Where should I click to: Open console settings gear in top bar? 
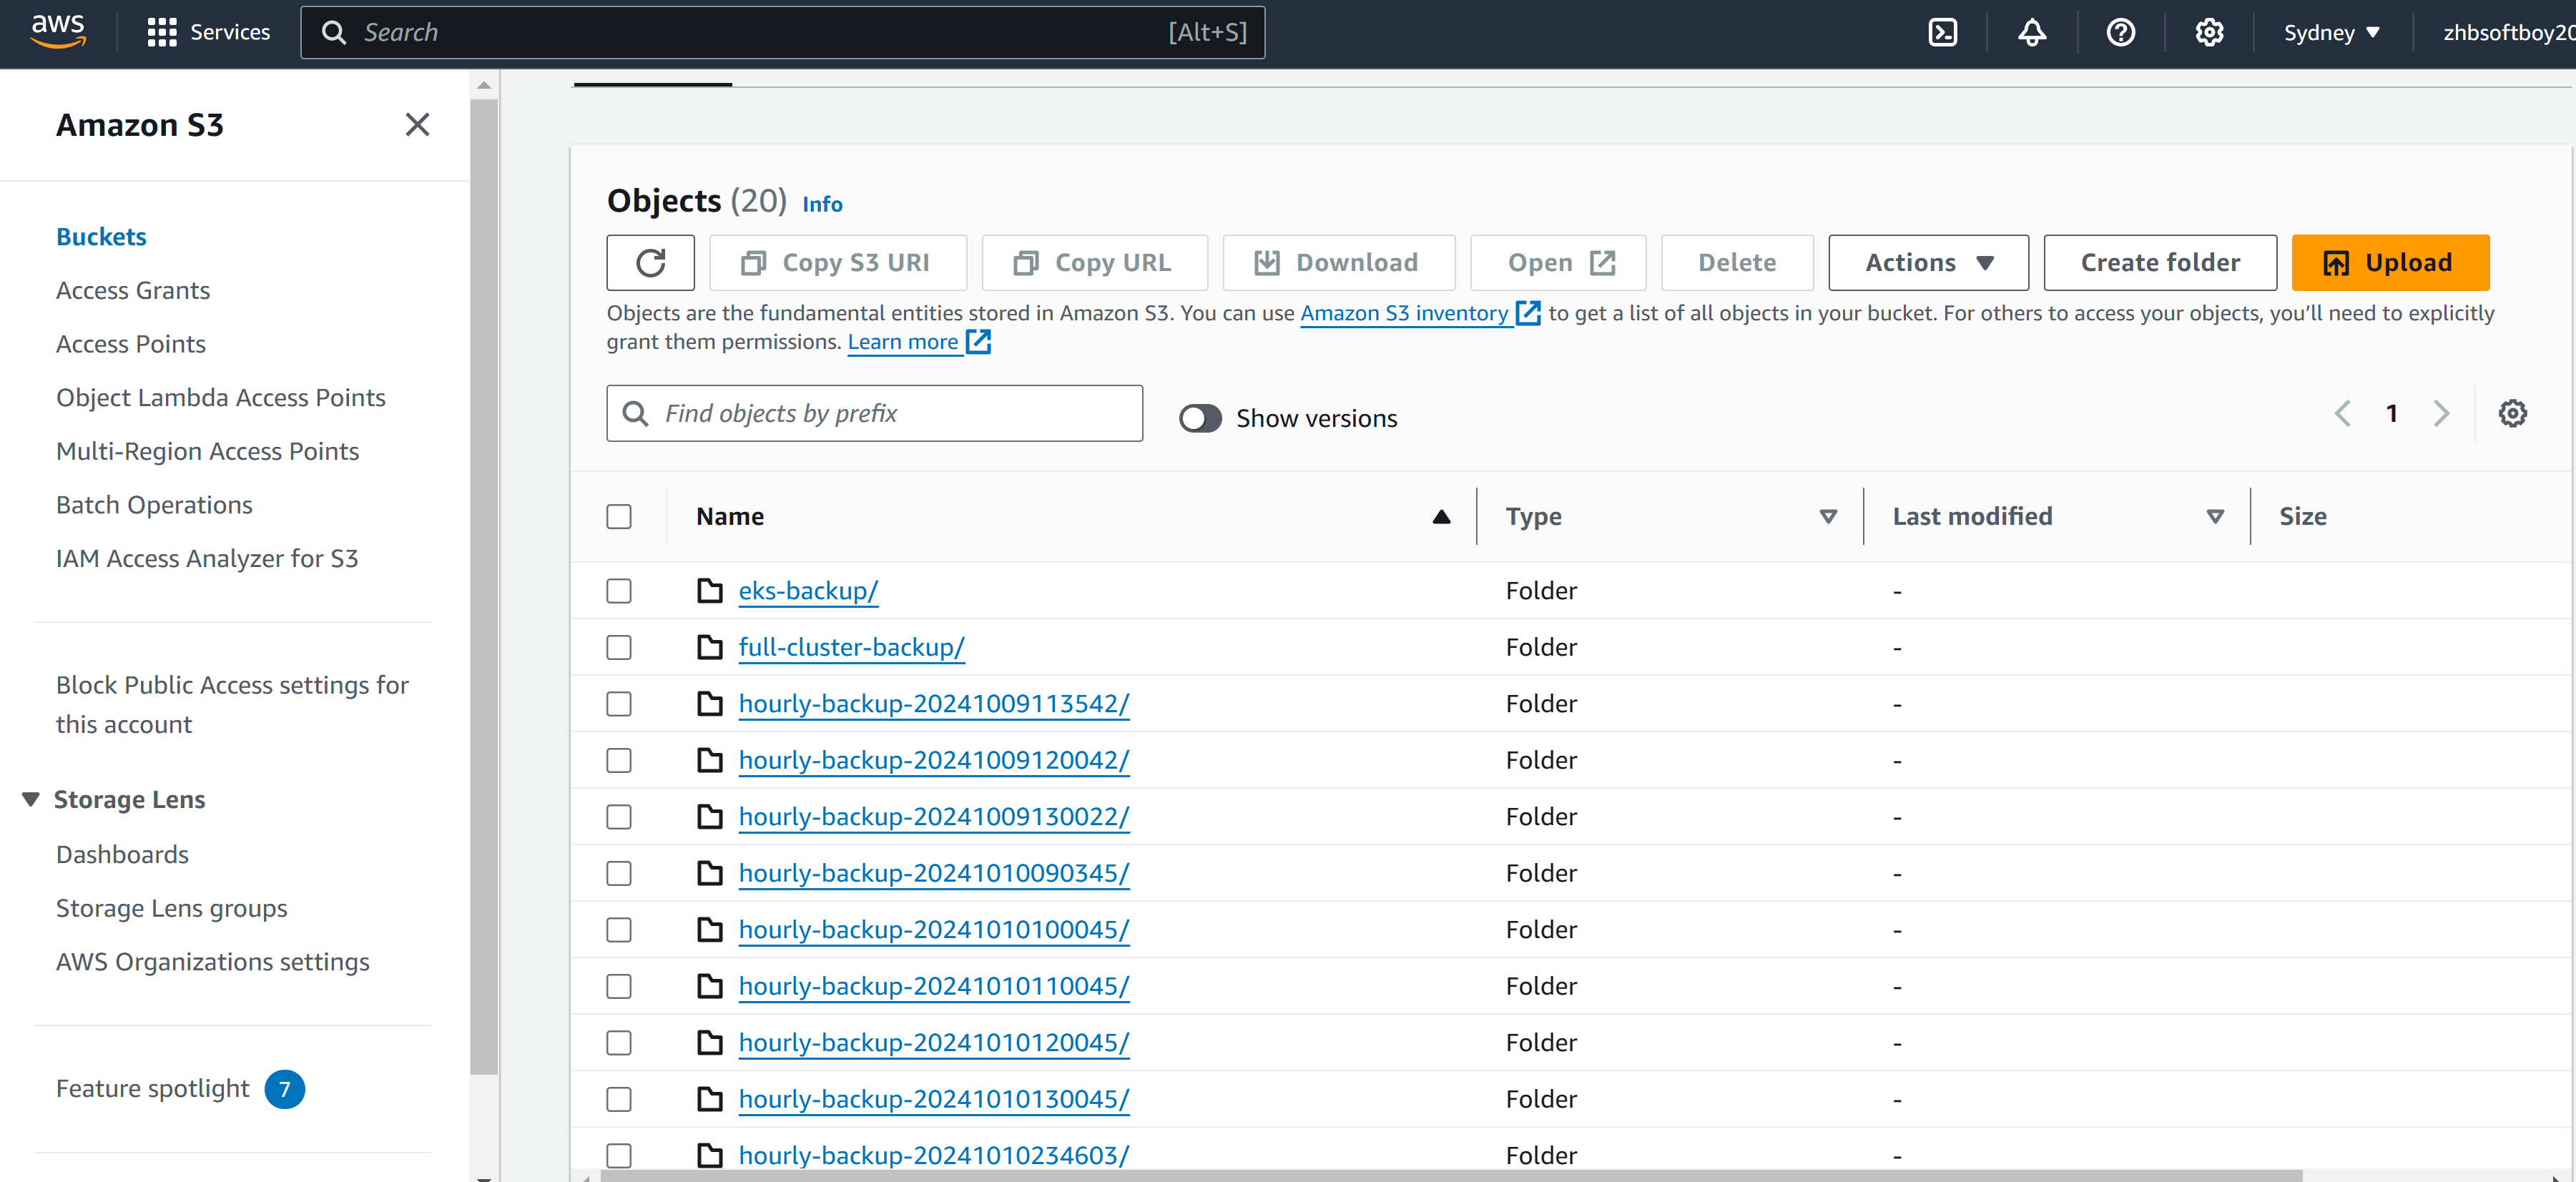coord(2209,33)
